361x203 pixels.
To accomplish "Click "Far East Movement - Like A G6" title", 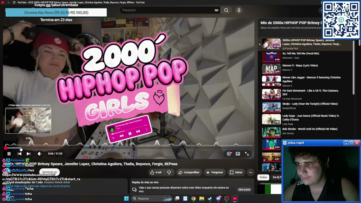I will pyautogui.click(x=310, y=92).
